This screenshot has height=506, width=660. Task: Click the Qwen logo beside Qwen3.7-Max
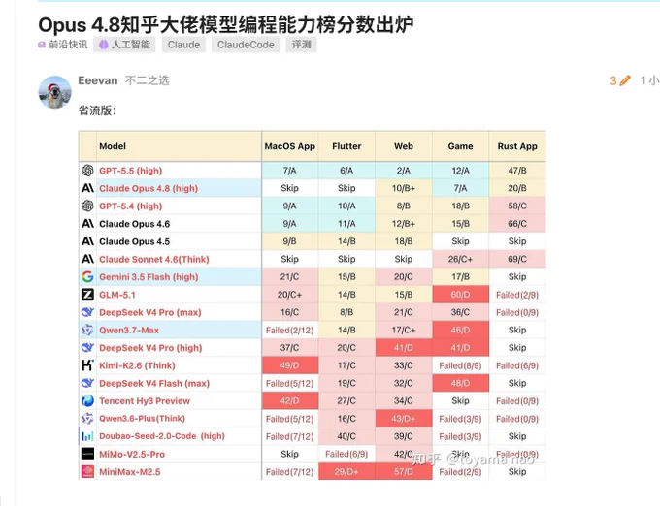tap(87, 330)
